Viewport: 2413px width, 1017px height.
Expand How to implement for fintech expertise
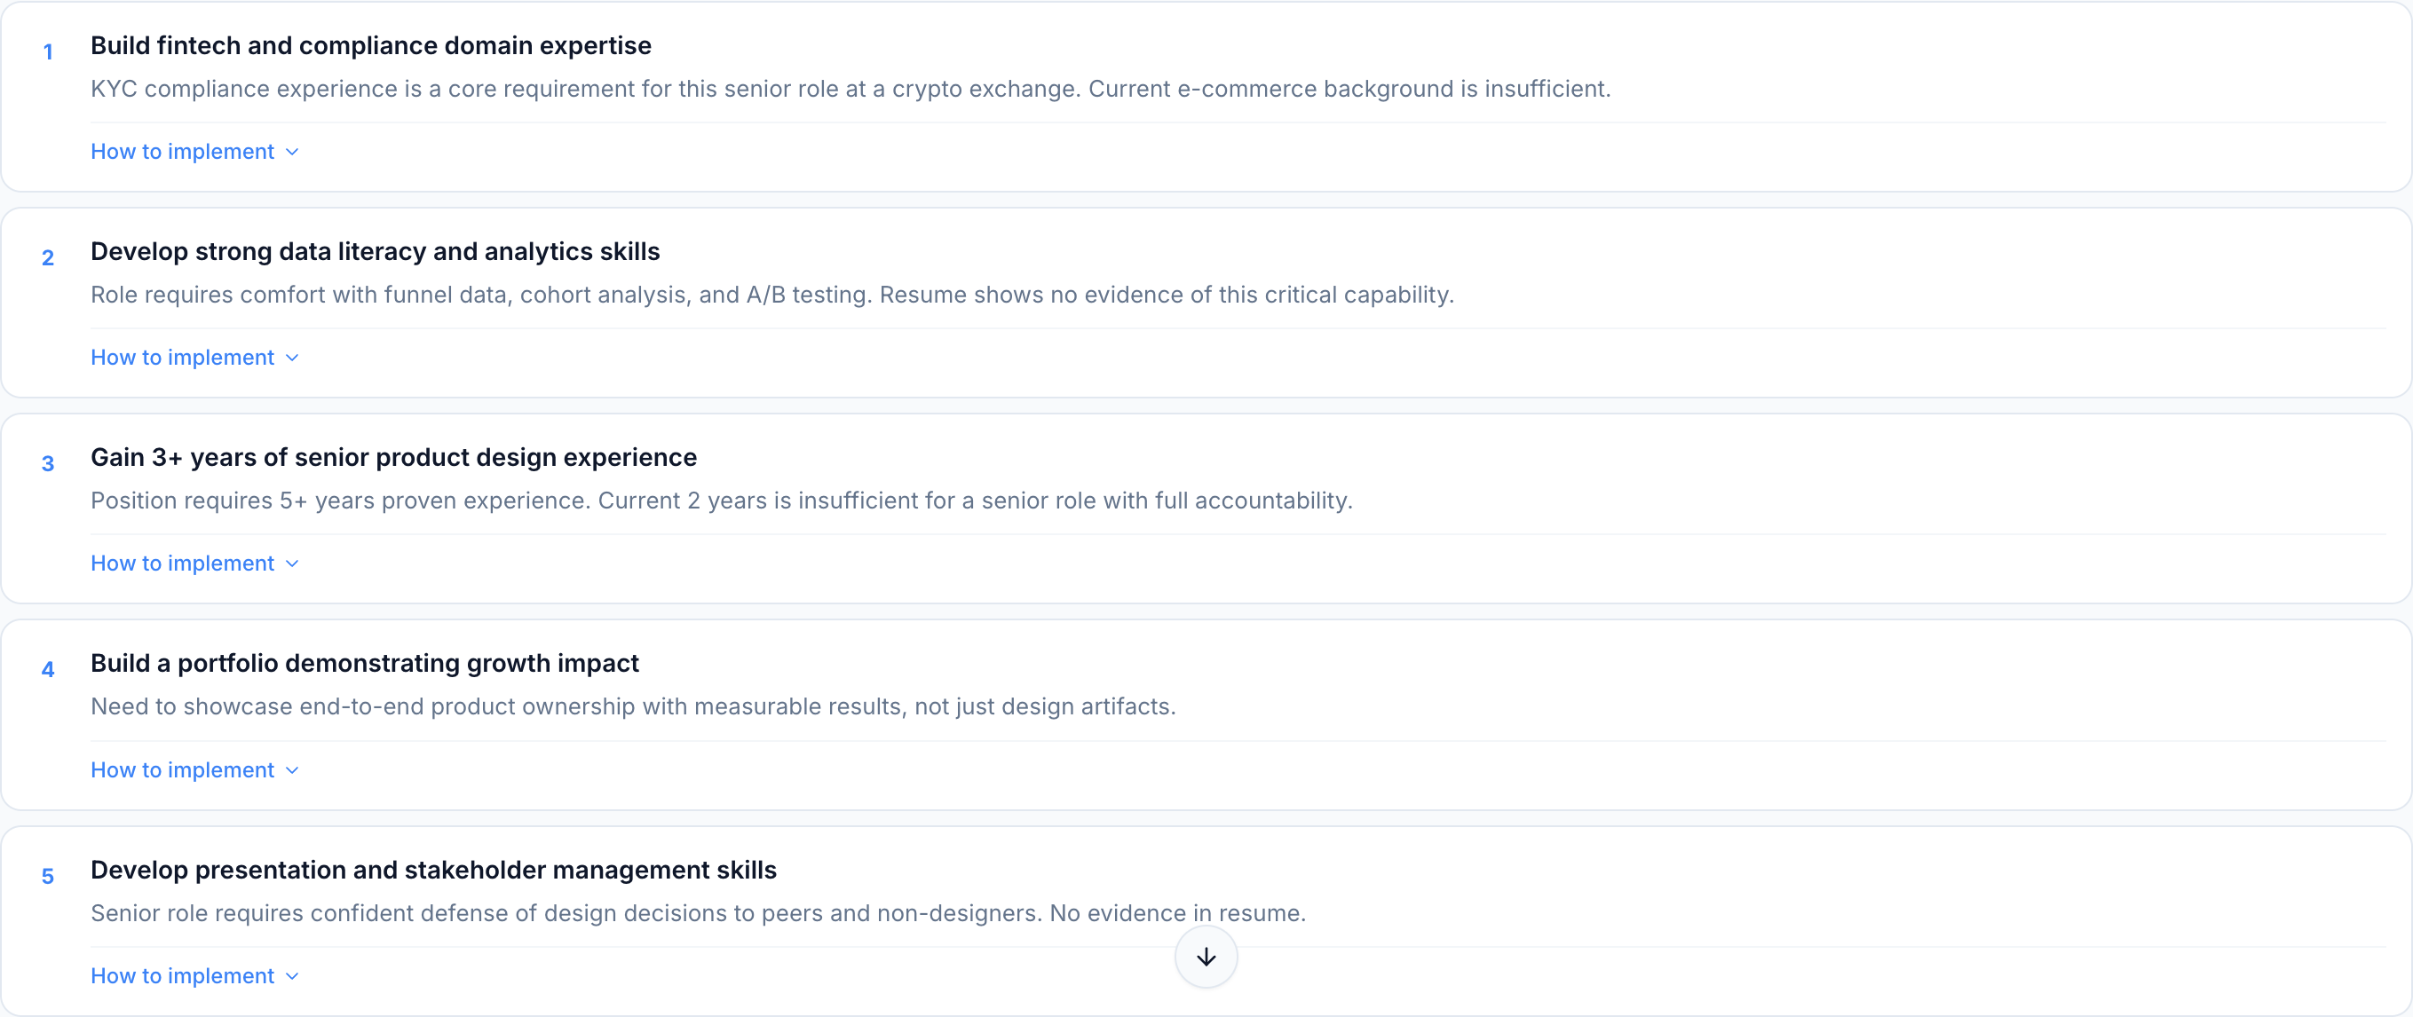click(194, 152)
